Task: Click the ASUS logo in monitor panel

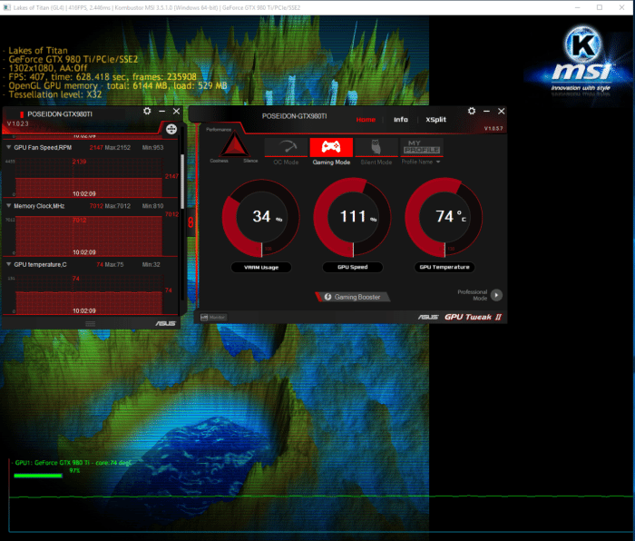Action: coord(165,323)
